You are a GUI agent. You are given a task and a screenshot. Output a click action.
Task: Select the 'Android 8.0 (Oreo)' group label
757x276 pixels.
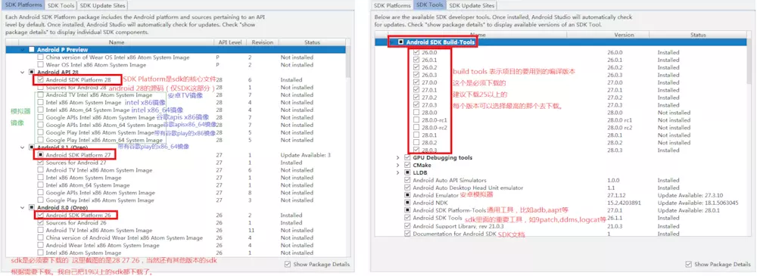(x=62, y=207)
